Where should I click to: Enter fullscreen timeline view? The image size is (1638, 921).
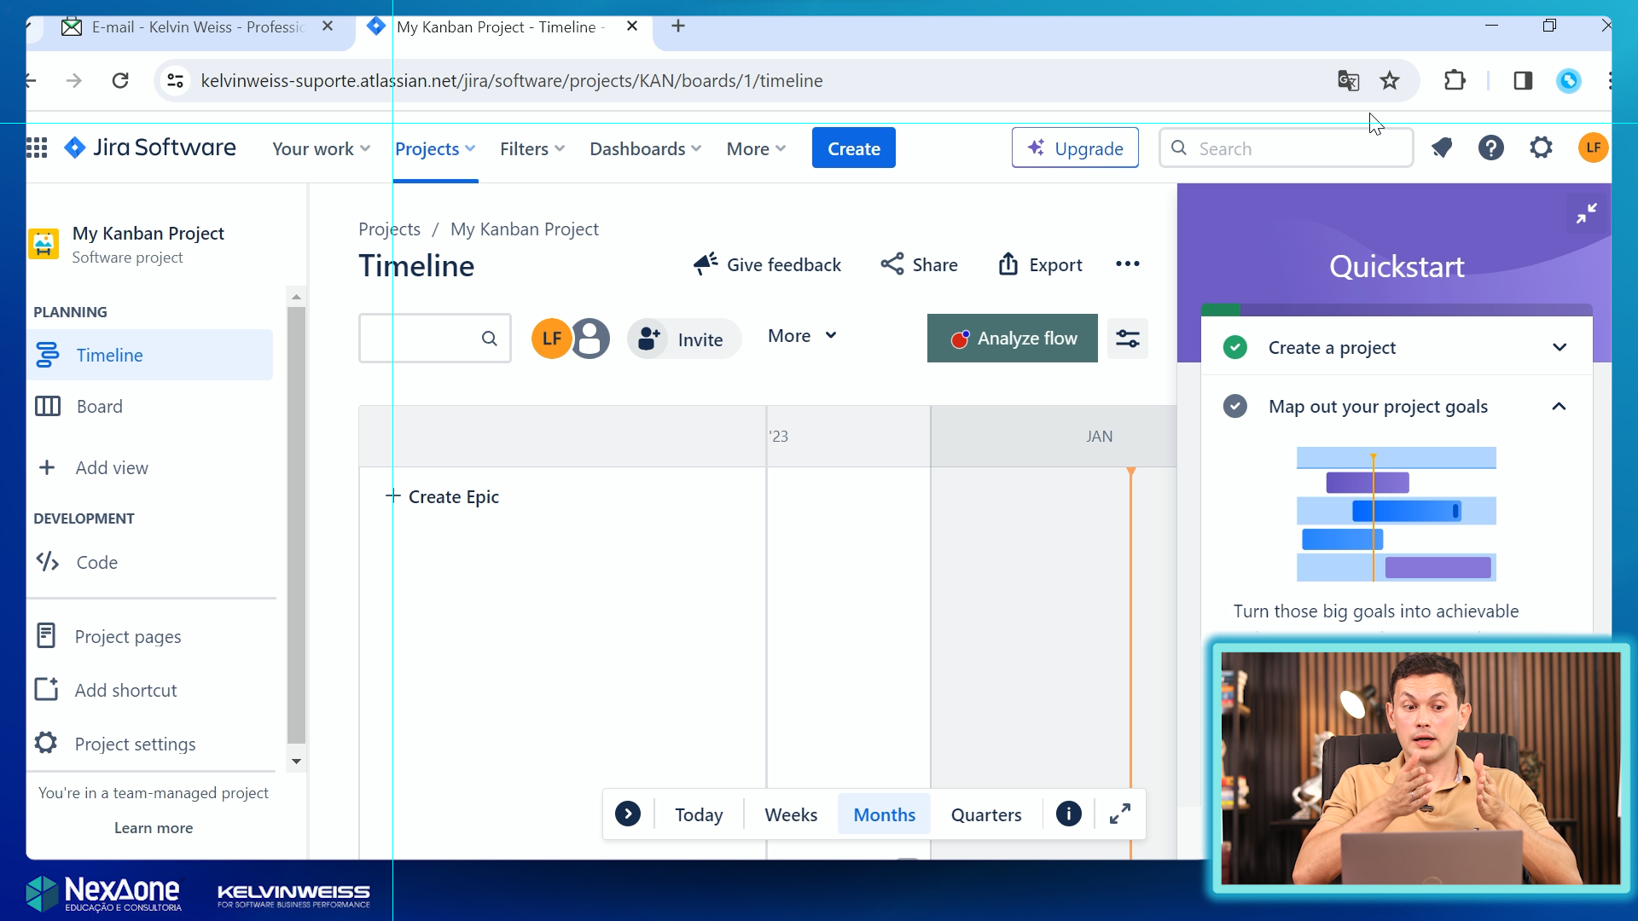click(x=1119, y=814)
